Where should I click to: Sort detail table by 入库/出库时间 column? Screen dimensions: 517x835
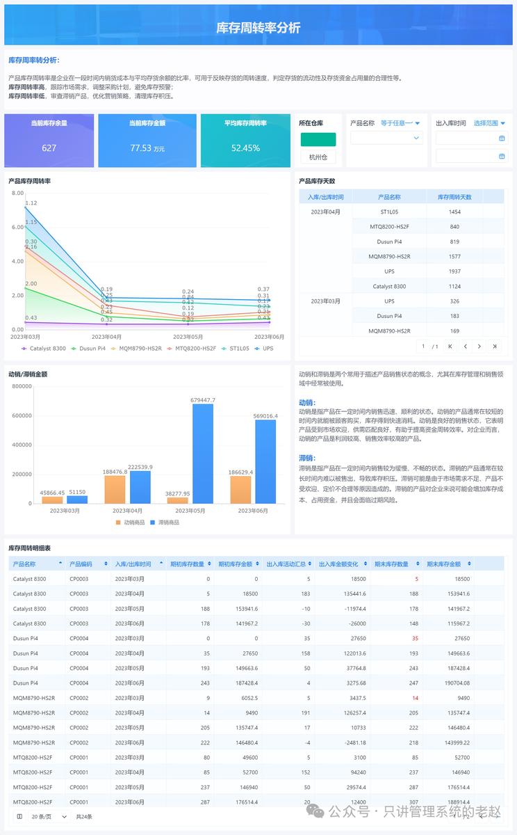click(x=161, y=564)
